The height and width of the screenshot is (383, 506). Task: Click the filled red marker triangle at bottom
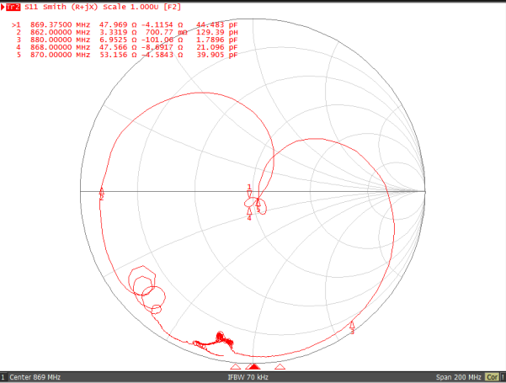253,367
